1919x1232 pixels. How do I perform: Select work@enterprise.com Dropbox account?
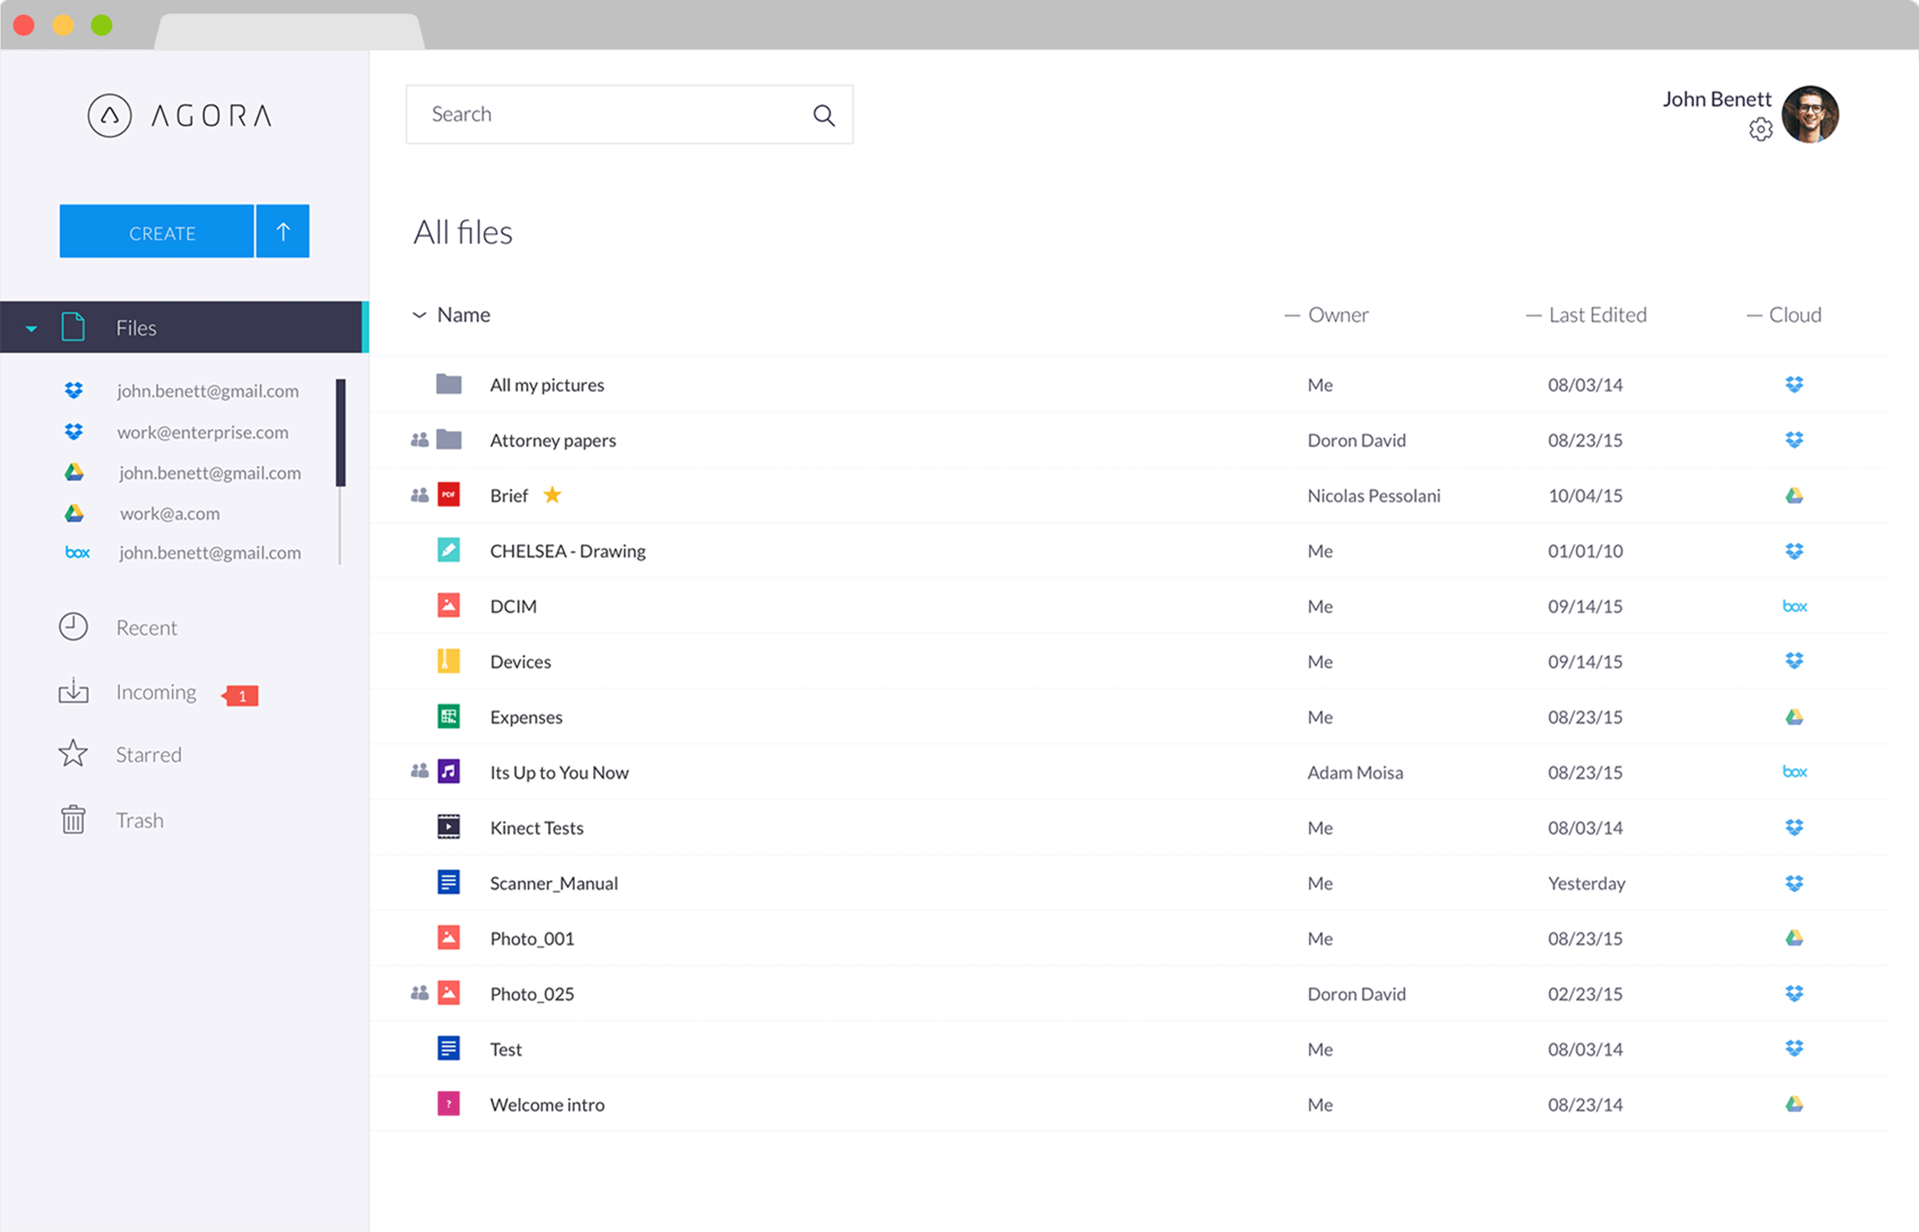[202, 432]
